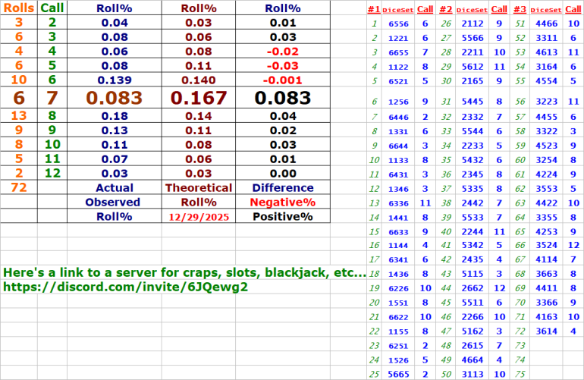Select the #1 column header
This screenshot has width=584, height=380.
(373, 10)
